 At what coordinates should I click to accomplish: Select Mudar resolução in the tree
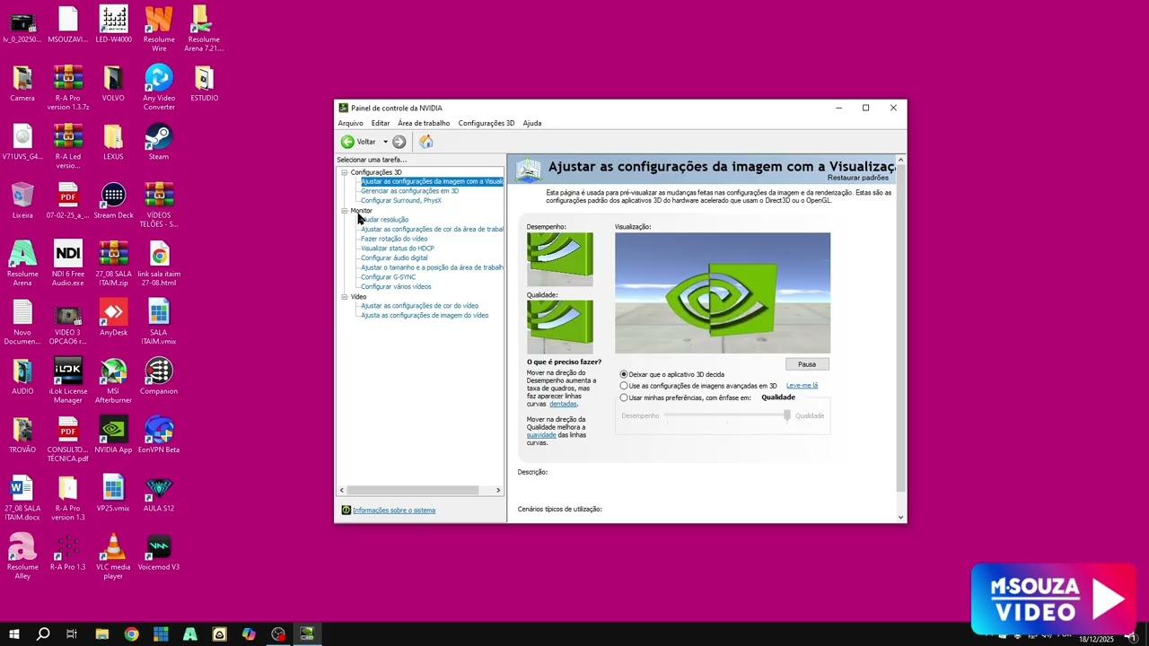click(x=384, y=220)
